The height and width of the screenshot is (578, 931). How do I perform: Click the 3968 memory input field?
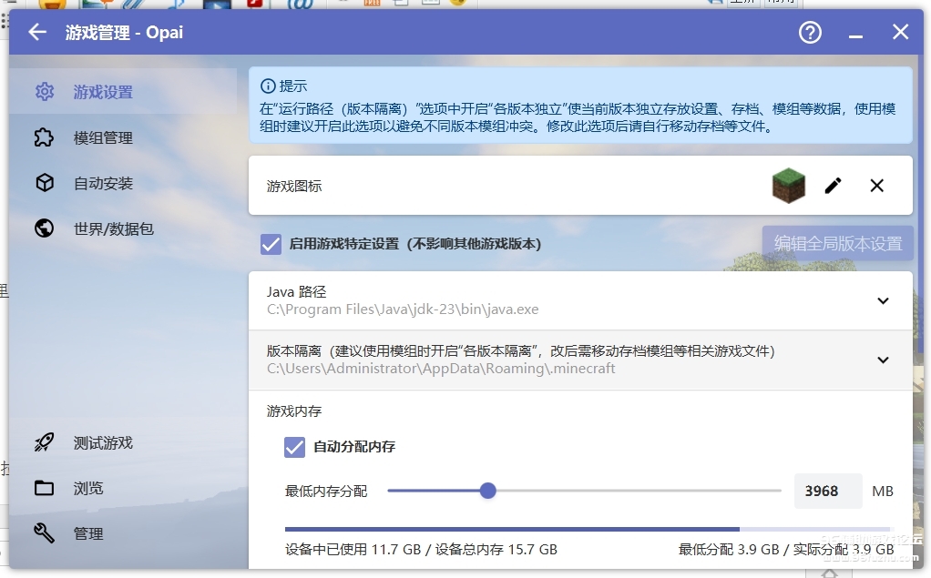[827, 492]
